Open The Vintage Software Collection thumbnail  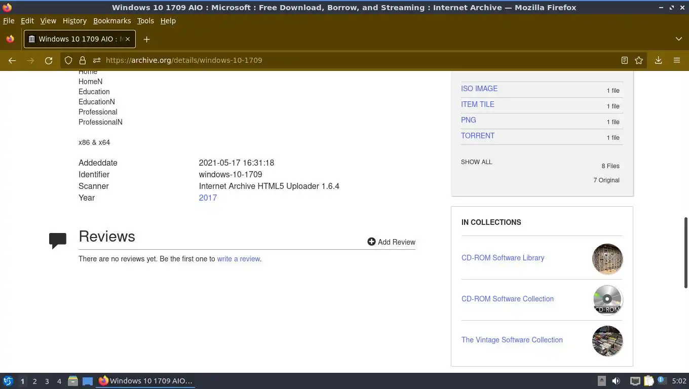(x=607, y=341)
